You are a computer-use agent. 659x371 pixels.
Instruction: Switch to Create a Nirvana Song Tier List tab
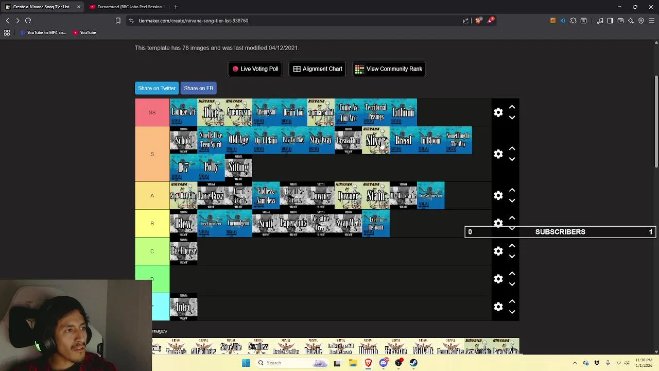point(41,7)
